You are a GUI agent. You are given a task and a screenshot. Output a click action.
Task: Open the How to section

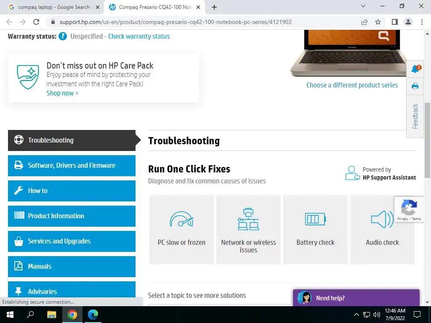pyautogui.click(x=72, y=191)
